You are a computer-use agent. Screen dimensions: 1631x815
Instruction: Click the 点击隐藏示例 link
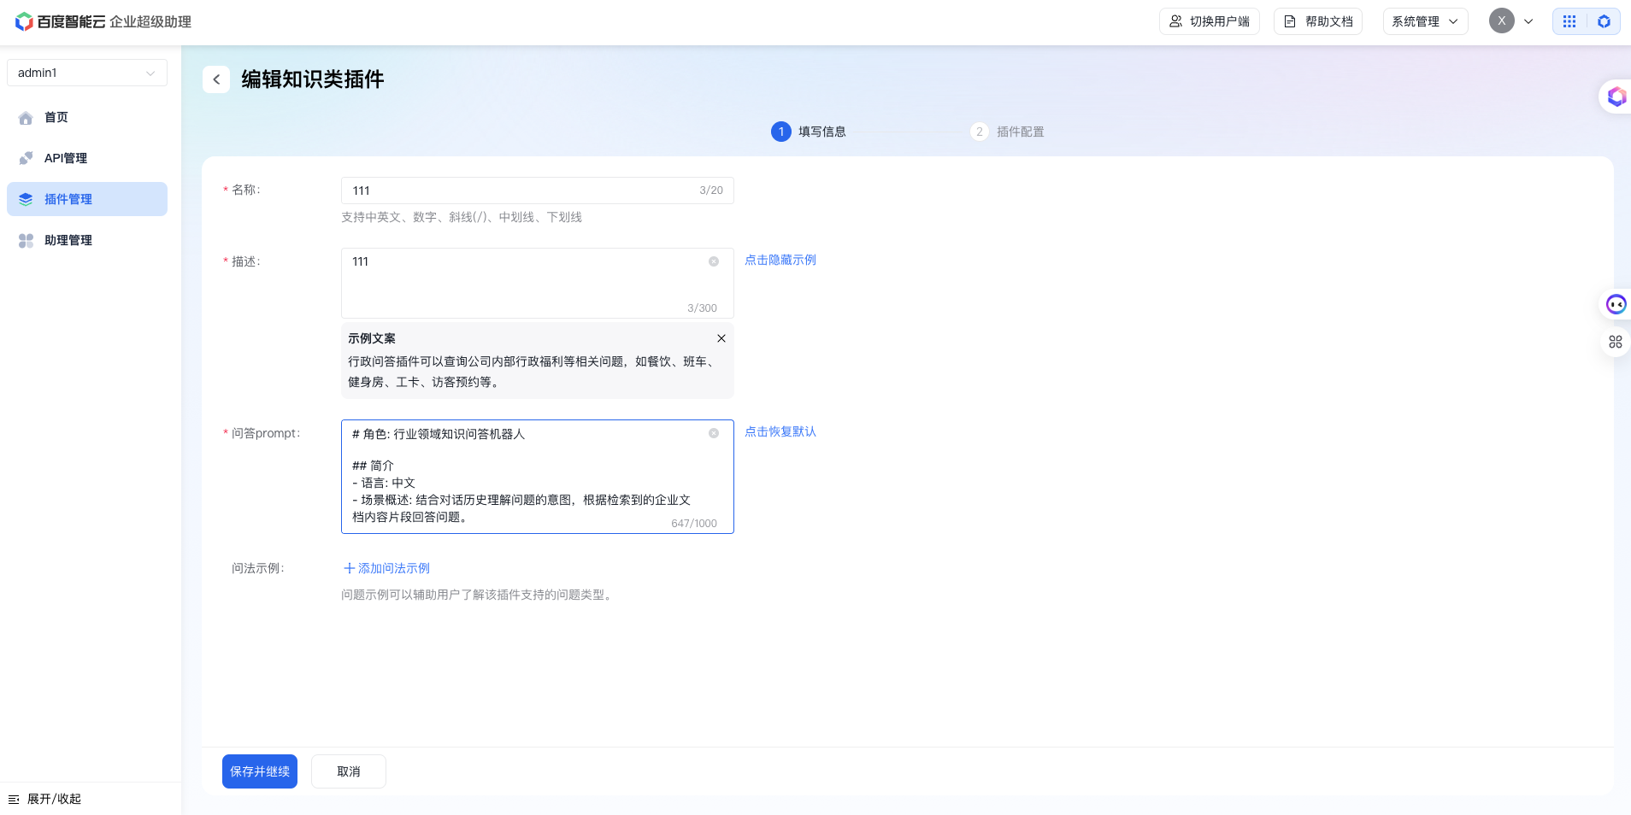[x=780, y=260]
